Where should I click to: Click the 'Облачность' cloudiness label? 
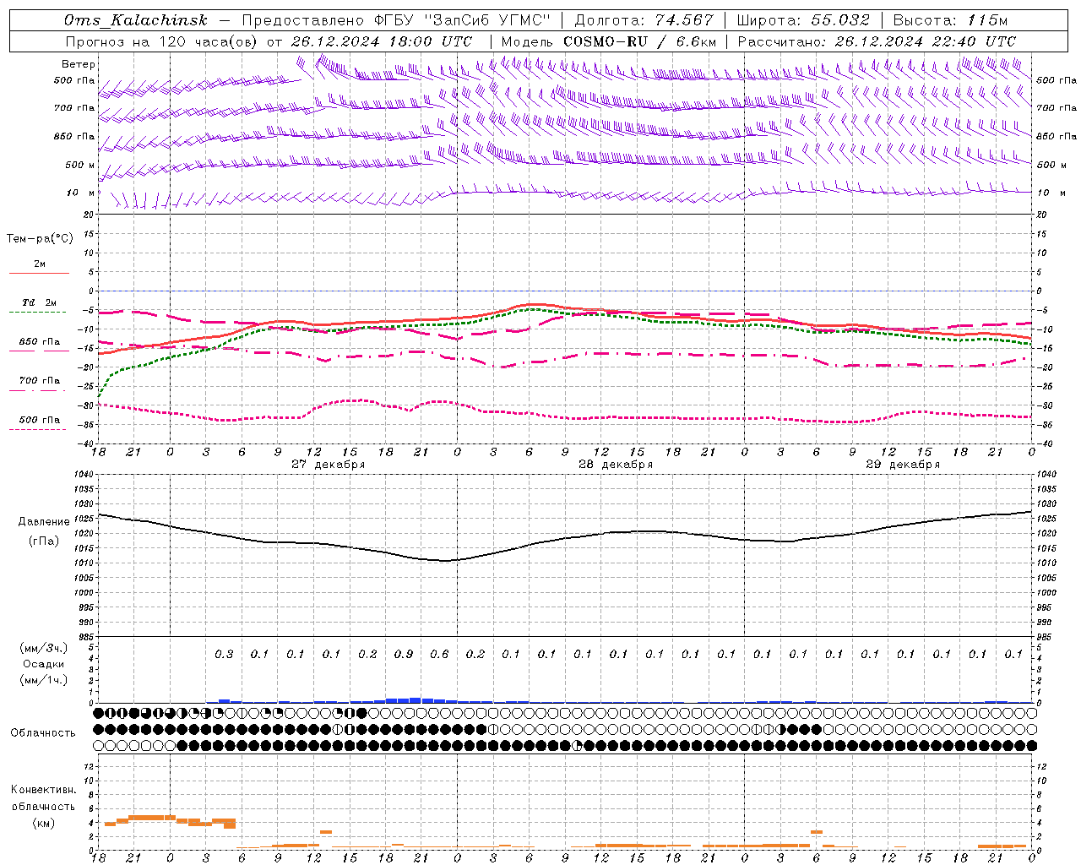point(43,732)
